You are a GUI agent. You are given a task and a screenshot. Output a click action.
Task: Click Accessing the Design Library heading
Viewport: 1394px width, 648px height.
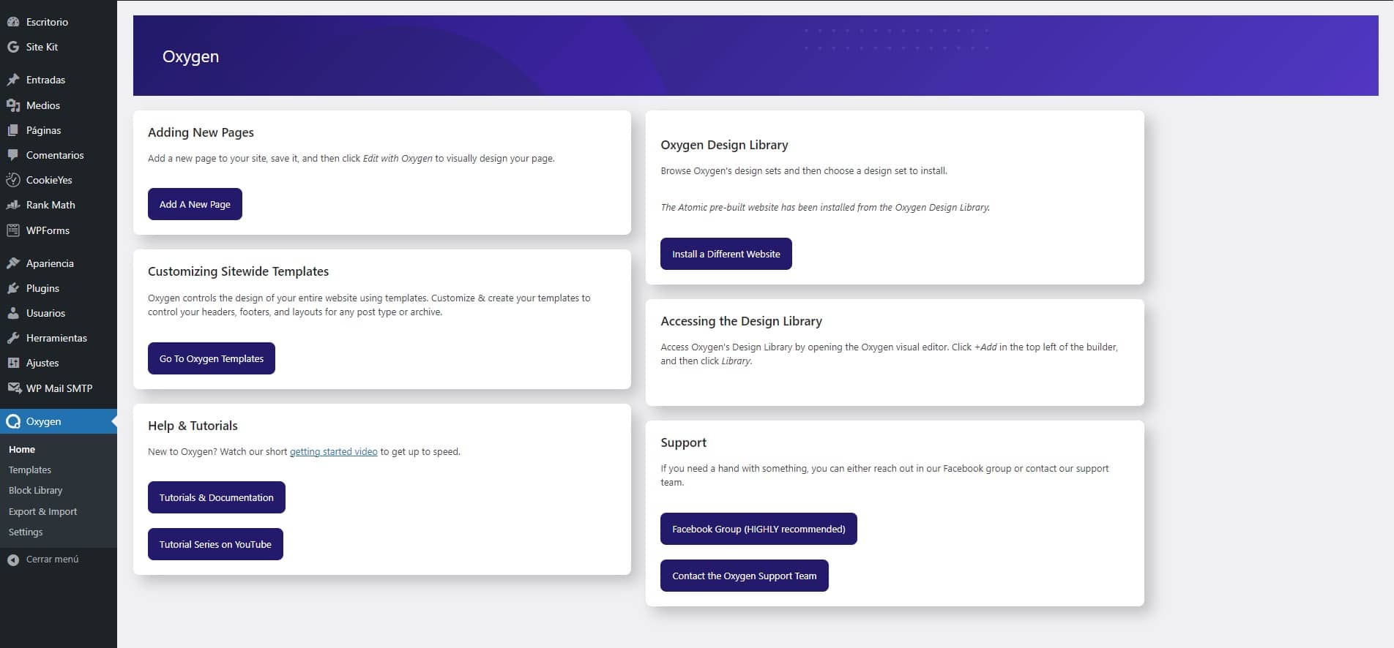coord(741,321)
